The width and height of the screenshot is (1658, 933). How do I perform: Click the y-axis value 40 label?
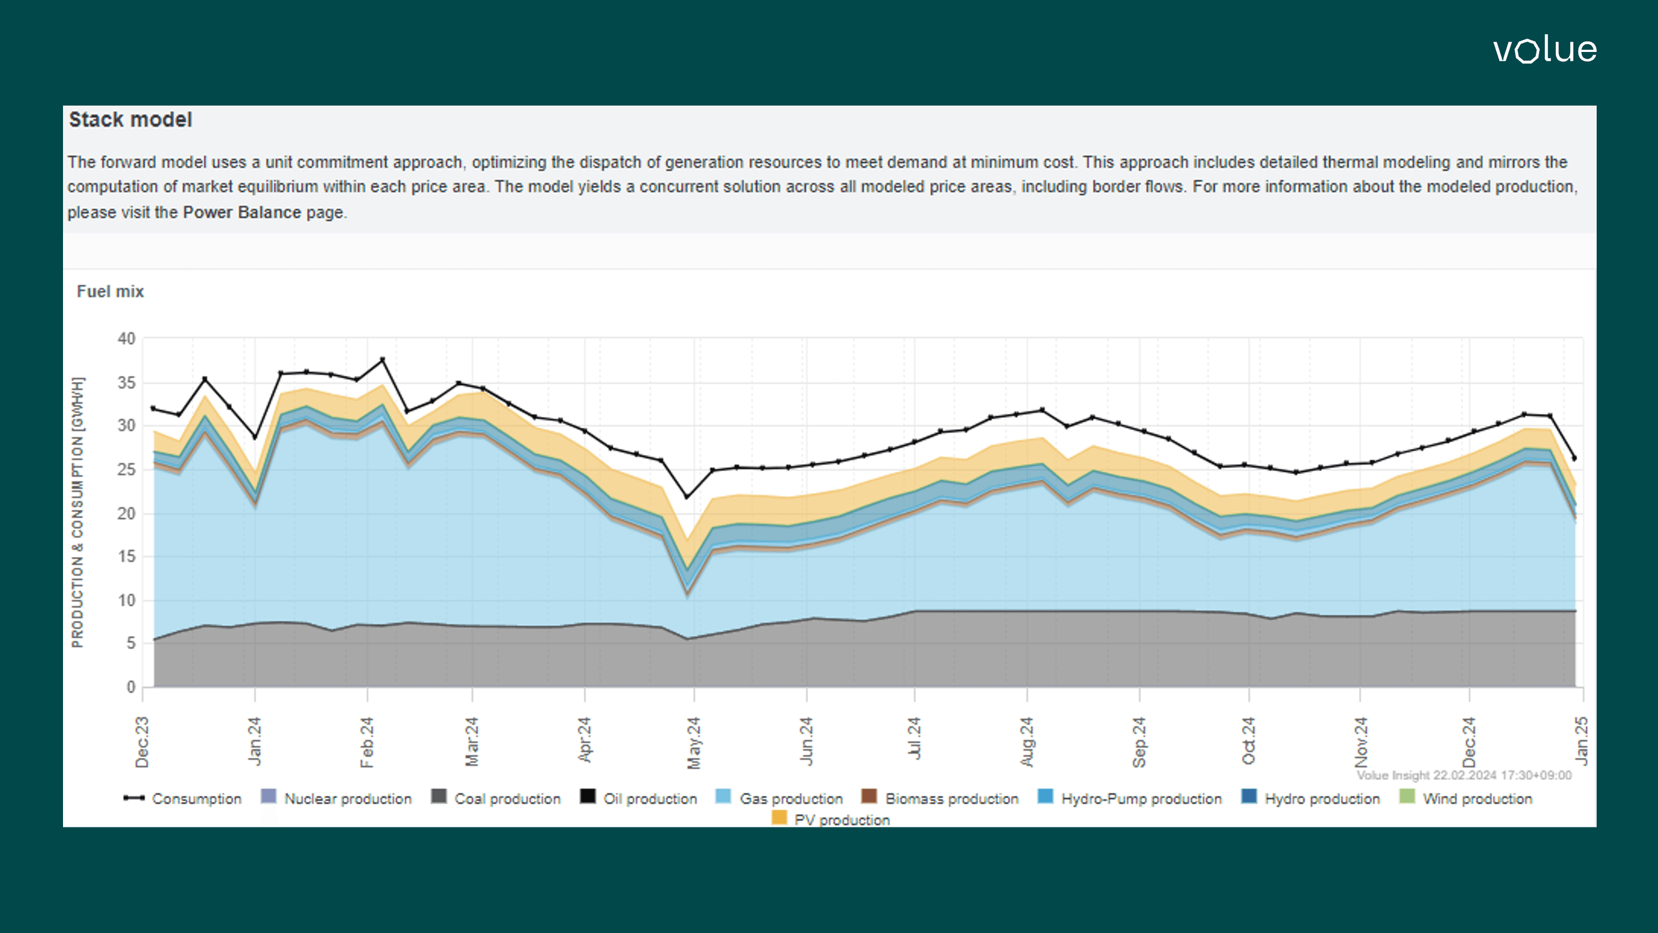tap(126, 339)
